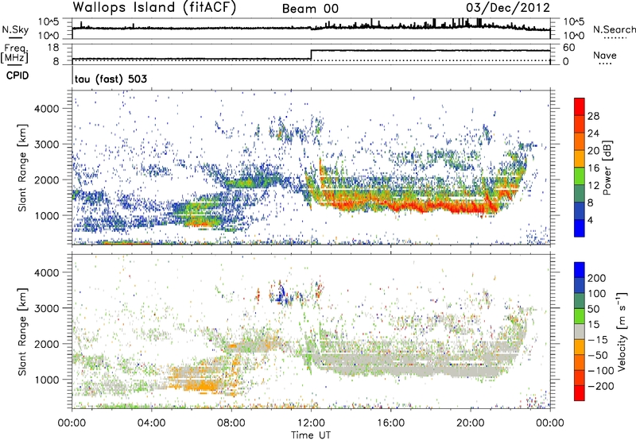The width and height of the screenshot is (636, 440).
Task: Click the 200 label on velocity colorbar
Action: pyautogui.click(x=597, y=278)
